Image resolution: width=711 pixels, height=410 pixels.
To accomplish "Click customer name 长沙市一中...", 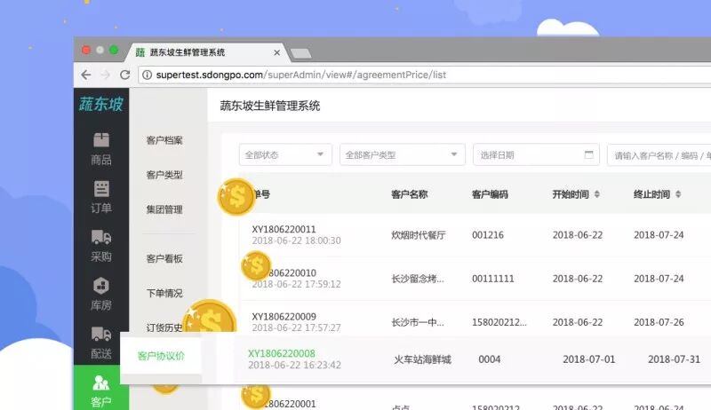I will click(x=418, y=322).
